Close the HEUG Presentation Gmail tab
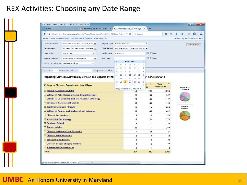The width and height of the screenshot is (247, 185). pos(110,29)
